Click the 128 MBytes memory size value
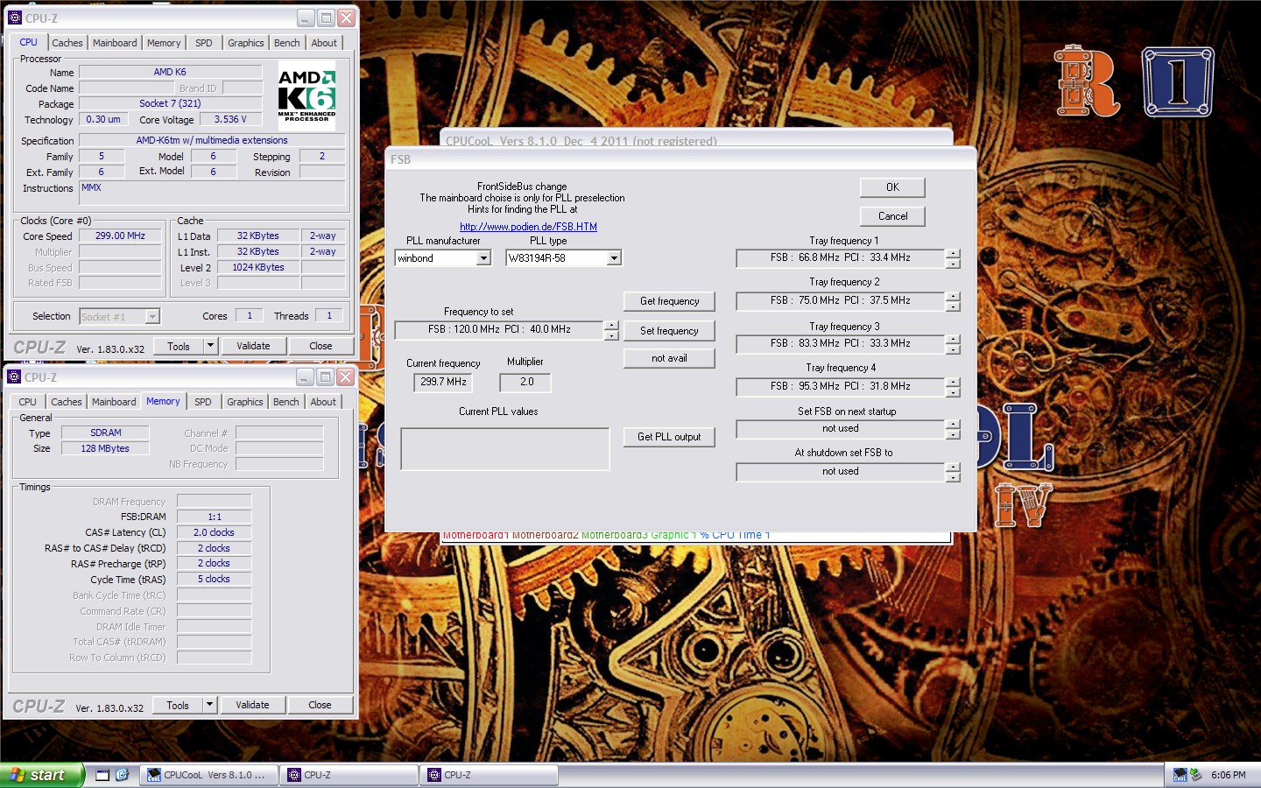This screenshot has width=1261, height=788. pos(105,449)
